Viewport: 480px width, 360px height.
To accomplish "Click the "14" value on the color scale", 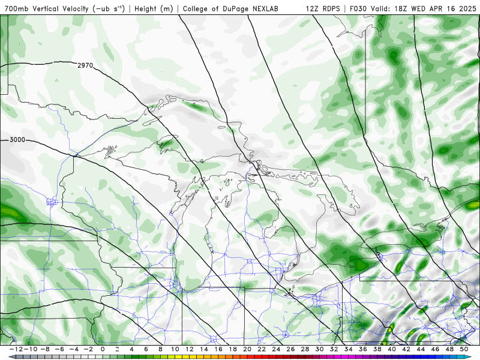I will click(x=204, y=349).
